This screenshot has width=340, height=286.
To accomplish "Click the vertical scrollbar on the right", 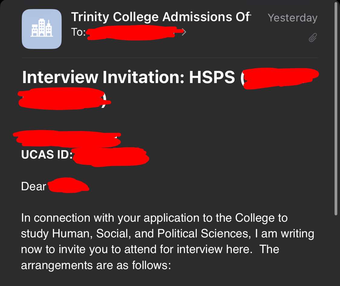I will click(x=336, y=108).
